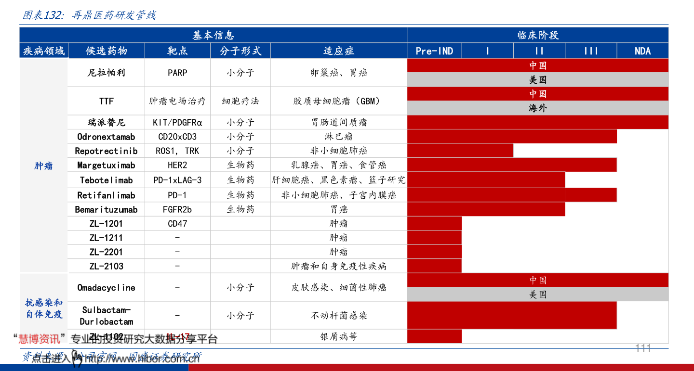Click the '适应症' column header
The image size is (694, 371).
tap(339, 51)
